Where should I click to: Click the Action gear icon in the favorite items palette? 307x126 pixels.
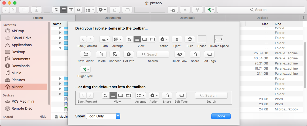[x=164, y=39]
